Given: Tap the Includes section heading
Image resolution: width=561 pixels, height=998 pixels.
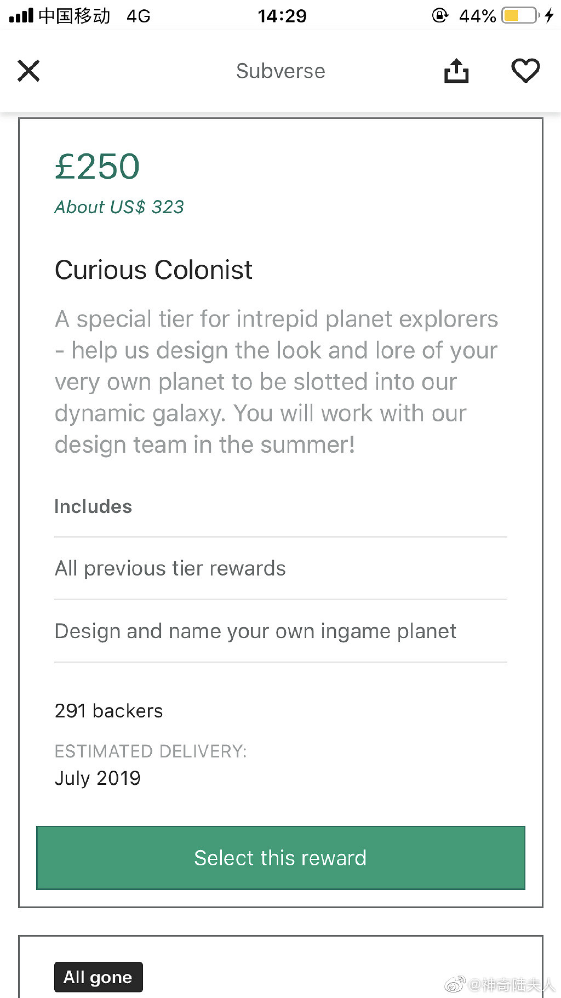Looking at the screenshot, I should click(93, 507).
